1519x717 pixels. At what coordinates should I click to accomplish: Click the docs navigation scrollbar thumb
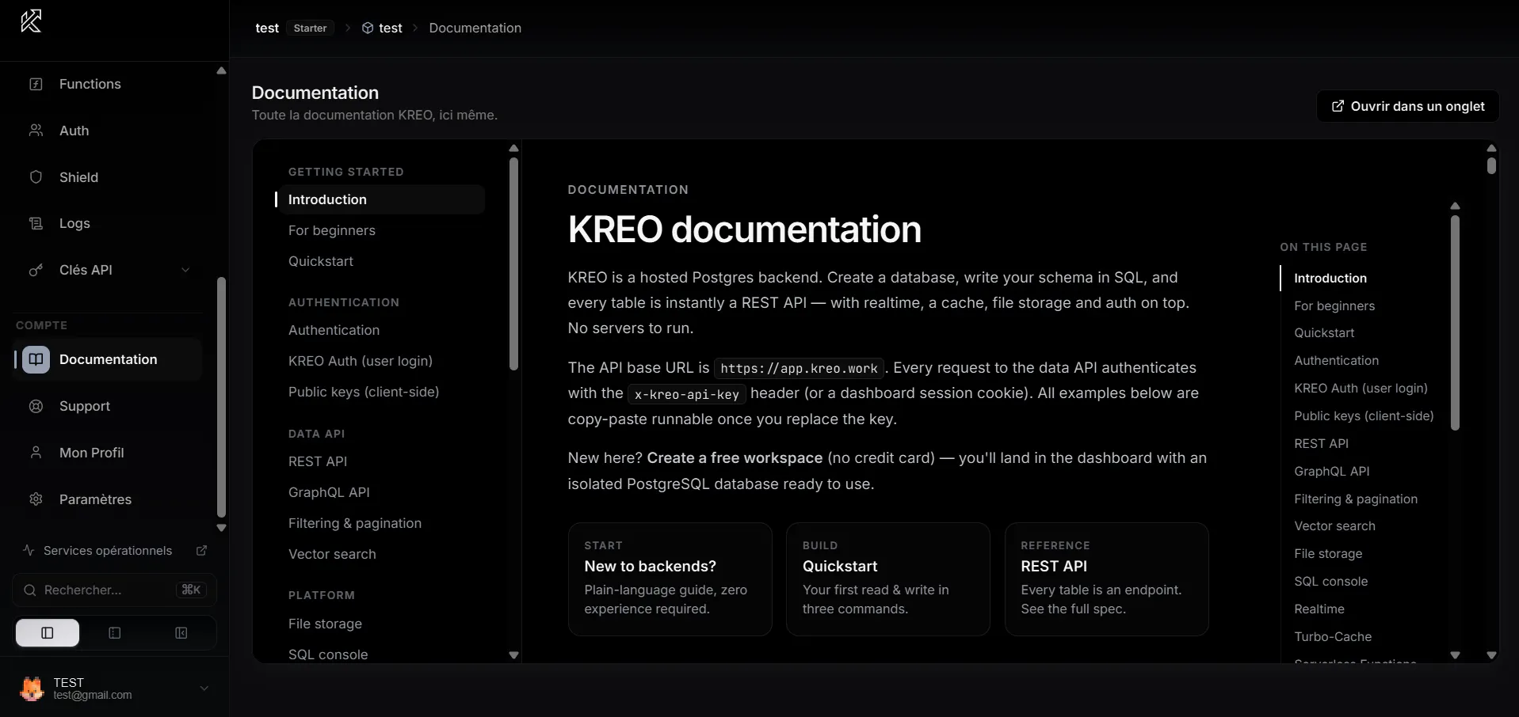click(x=513, y=264)
